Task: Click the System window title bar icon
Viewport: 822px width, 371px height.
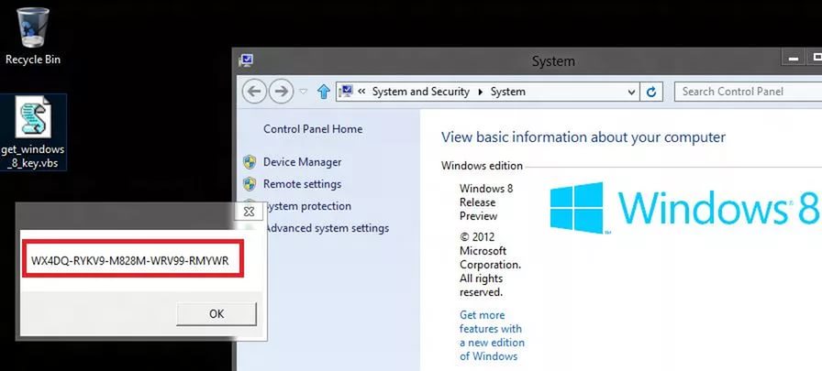Action: (x=246, y=61)
